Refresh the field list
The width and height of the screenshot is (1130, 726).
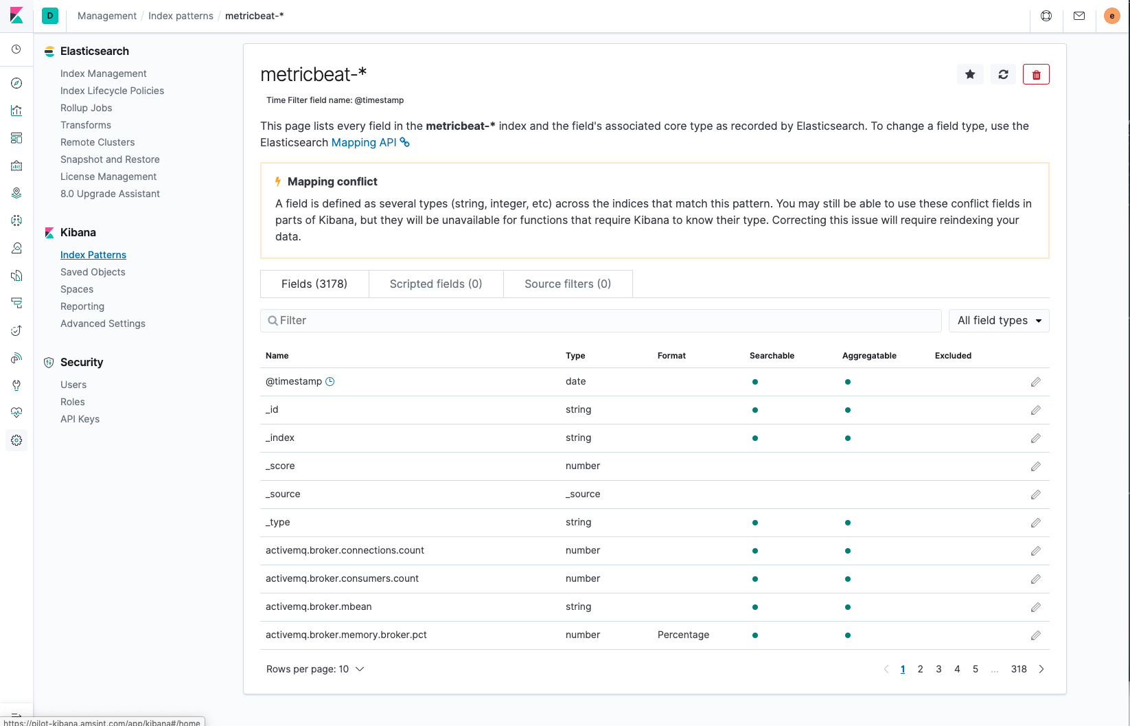pos(1003,74)
